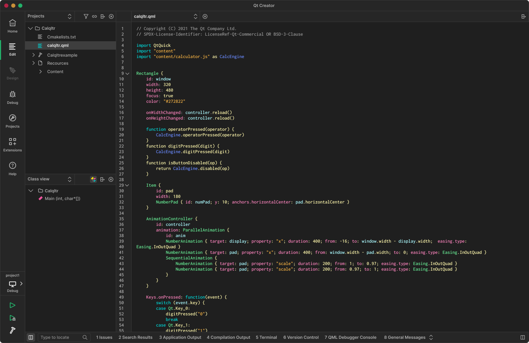Screen dimensions: 529x343
Task: Open the Help mode
Action: pos(13,168)
